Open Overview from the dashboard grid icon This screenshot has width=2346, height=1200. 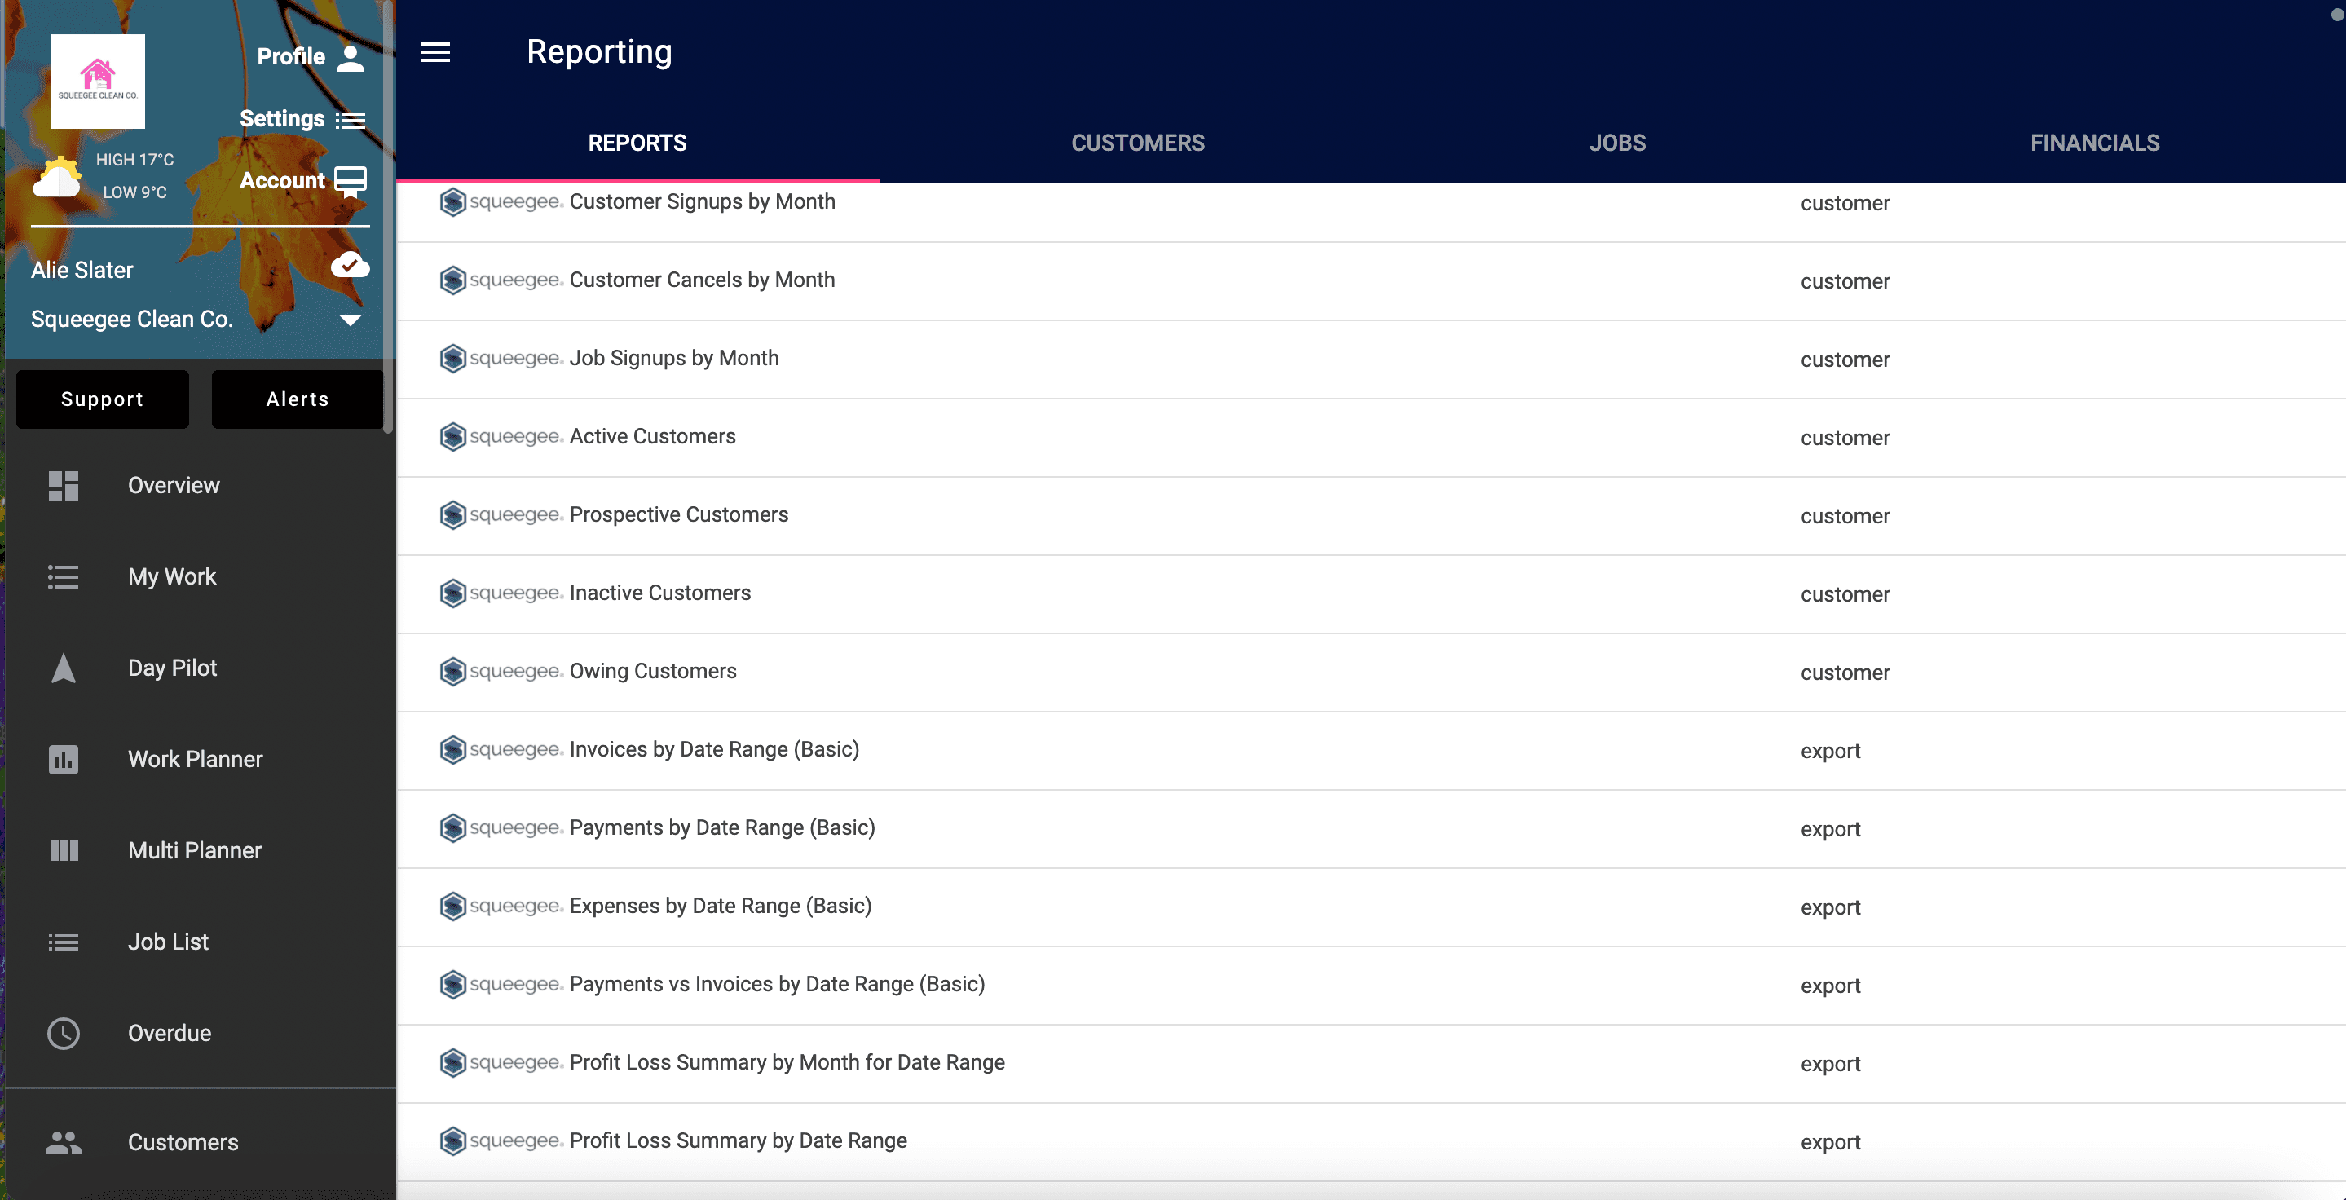point(63,485)
